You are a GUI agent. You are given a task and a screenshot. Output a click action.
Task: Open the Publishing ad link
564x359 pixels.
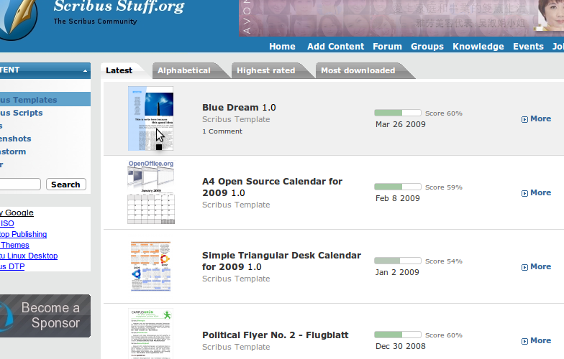pos(23,234)
